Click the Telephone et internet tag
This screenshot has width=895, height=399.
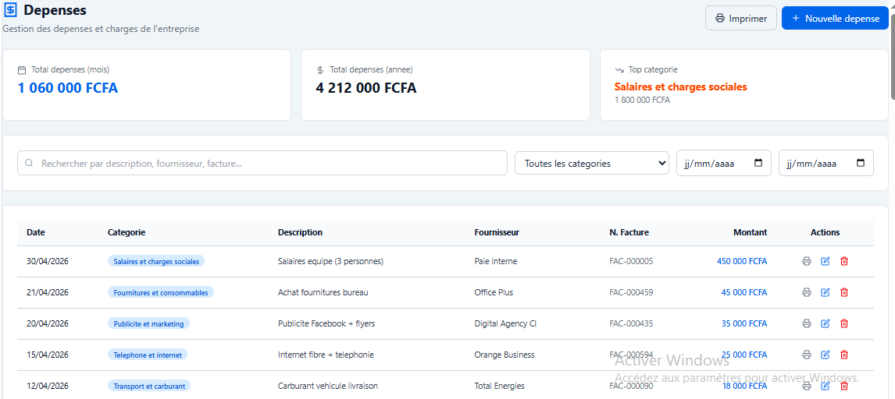148,355
